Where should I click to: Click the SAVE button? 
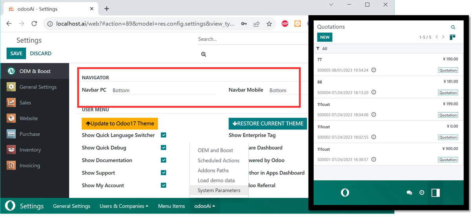16,53
